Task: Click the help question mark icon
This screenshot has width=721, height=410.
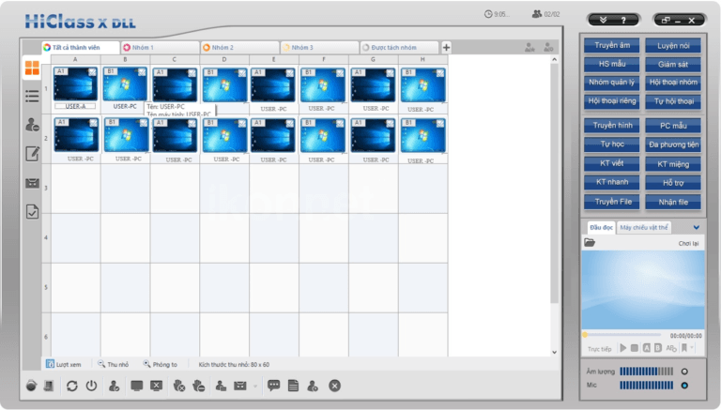Action: pos(623,21)
